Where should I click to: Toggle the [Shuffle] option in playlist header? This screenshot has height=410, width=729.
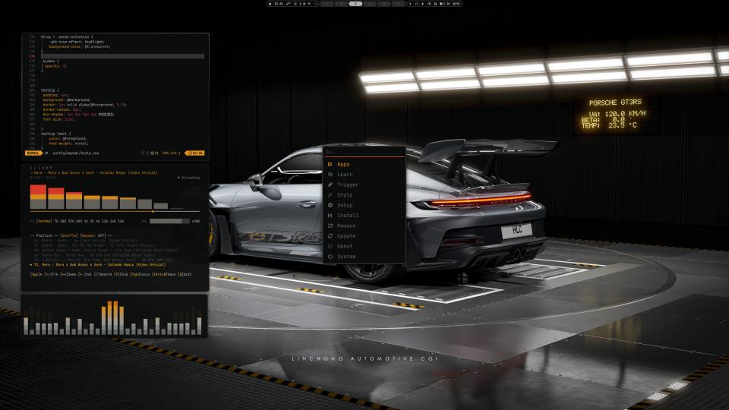[x=70, y=236]
